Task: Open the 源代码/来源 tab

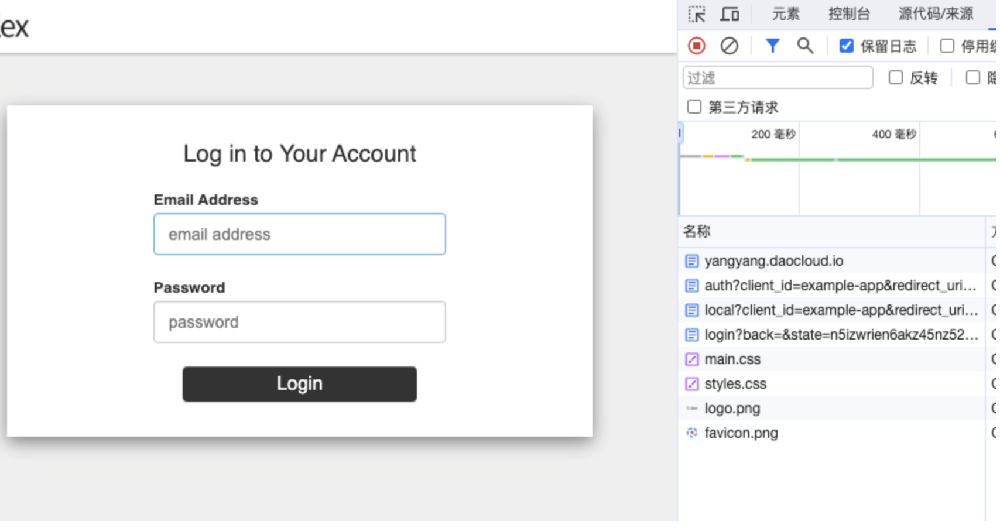Action: (935, 14)
